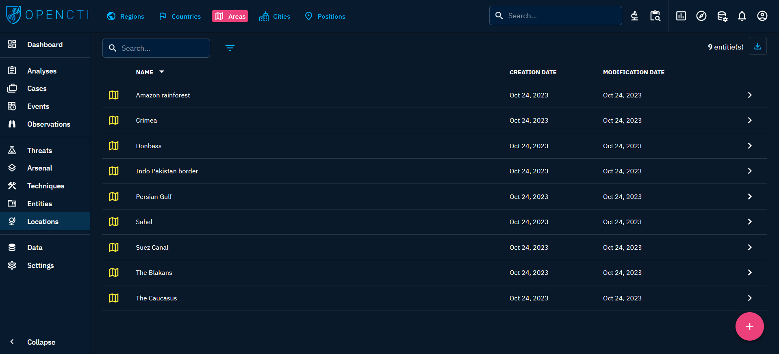Click the map icon for Crimea
This screenshot has height=354, width=779.
point(114,121)
